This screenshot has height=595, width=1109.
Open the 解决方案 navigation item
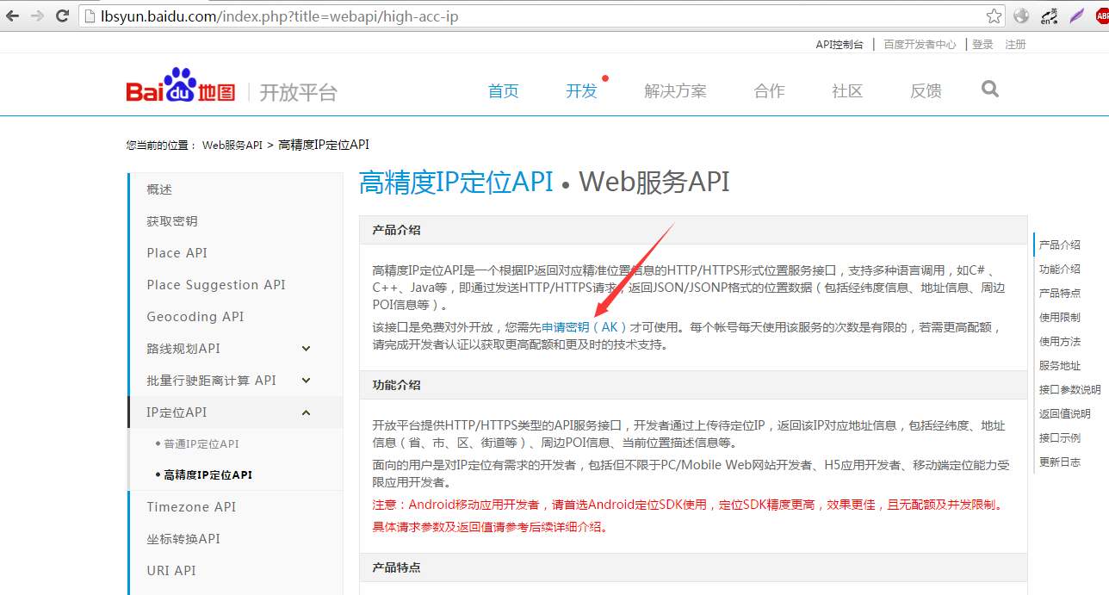[x=675, y=91]
